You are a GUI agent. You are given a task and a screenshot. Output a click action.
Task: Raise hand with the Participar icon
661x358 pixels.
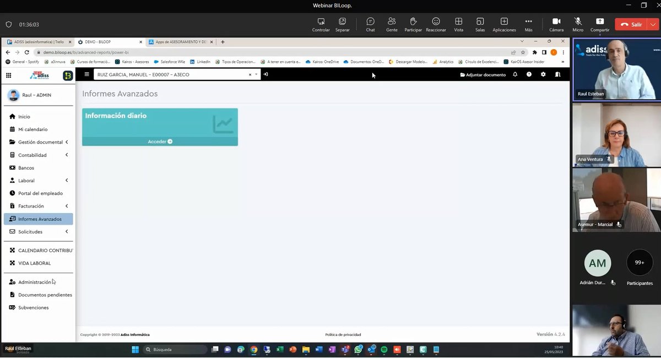click(x=413, y=25)
